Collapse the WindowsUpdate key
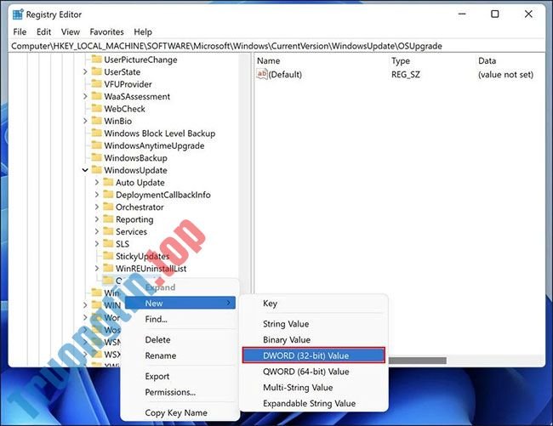Viewport: 553px width, 426px height. (x=85, y=170)
